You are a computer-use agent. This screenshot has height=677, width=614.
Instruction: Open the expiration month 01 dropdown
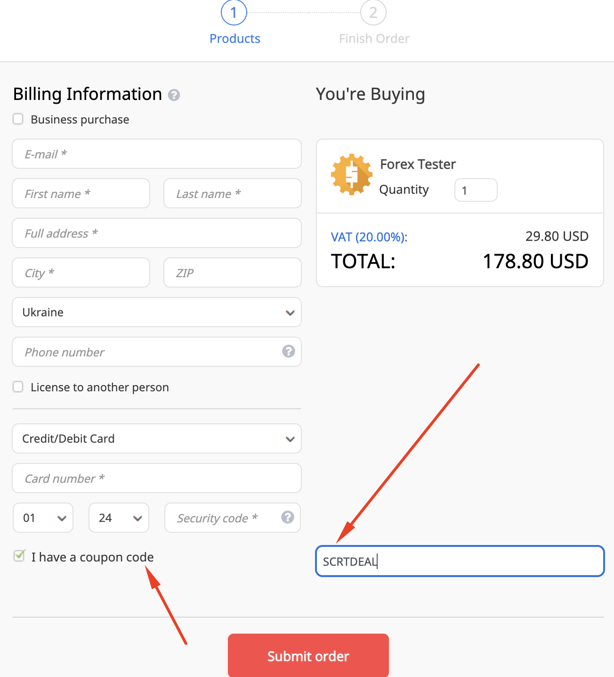[43, 518]
